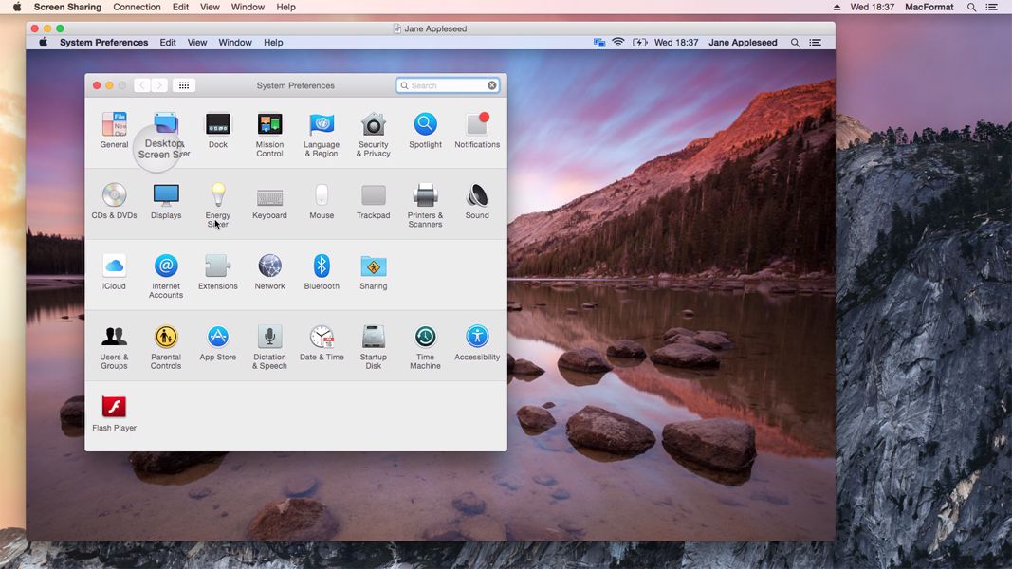
Task: Click the Wi-Fi icon in the remote menu bar
Action: click(x=617, y=42)
